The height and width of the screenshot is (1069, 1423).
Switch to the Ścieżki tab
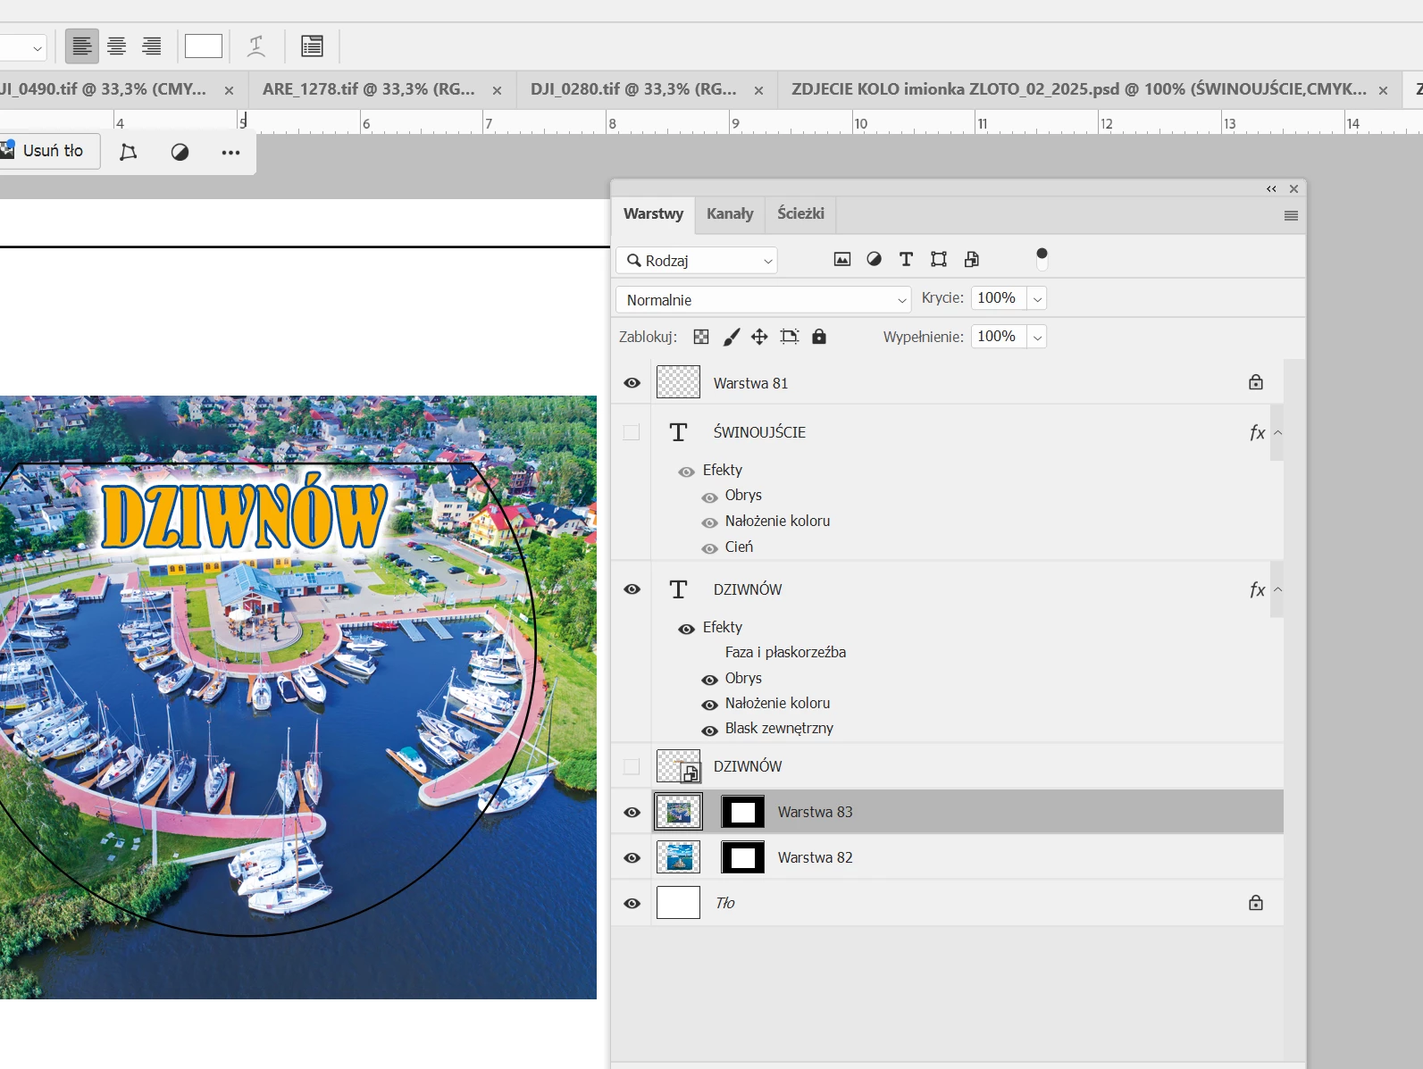(x=800, y=214)
